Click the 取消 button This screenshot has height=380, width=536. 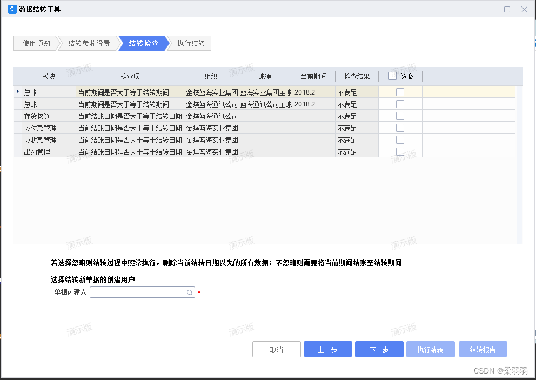(276, 349)
